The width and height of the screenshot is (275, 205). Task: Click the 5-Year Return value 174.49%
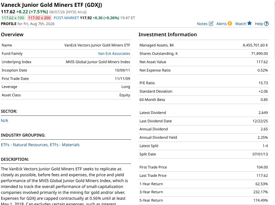coord(261,200)
